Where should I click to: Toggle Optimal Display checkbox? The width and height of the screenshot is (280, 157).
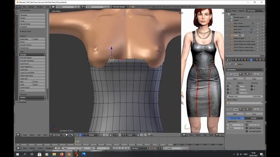tap(247, 128)
